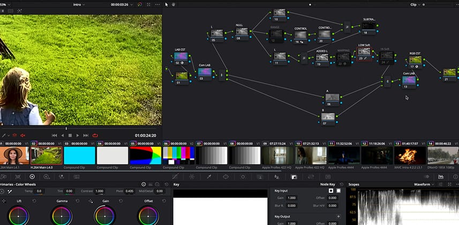Pick white point with Gain crosshair
This screenshot has width=459, height=225.
[91, 201]
